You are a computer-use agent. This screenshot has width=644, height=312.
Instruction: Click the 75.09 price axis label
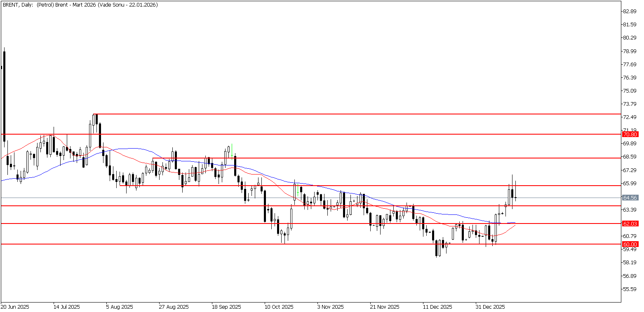tap(630, 91)
